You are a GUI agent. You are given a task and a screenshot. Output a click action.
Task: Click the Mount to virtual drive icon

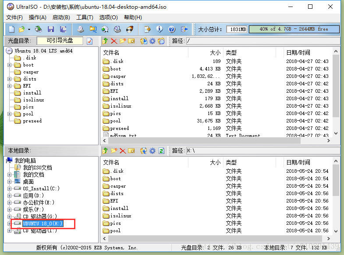(x=117, y=29)
